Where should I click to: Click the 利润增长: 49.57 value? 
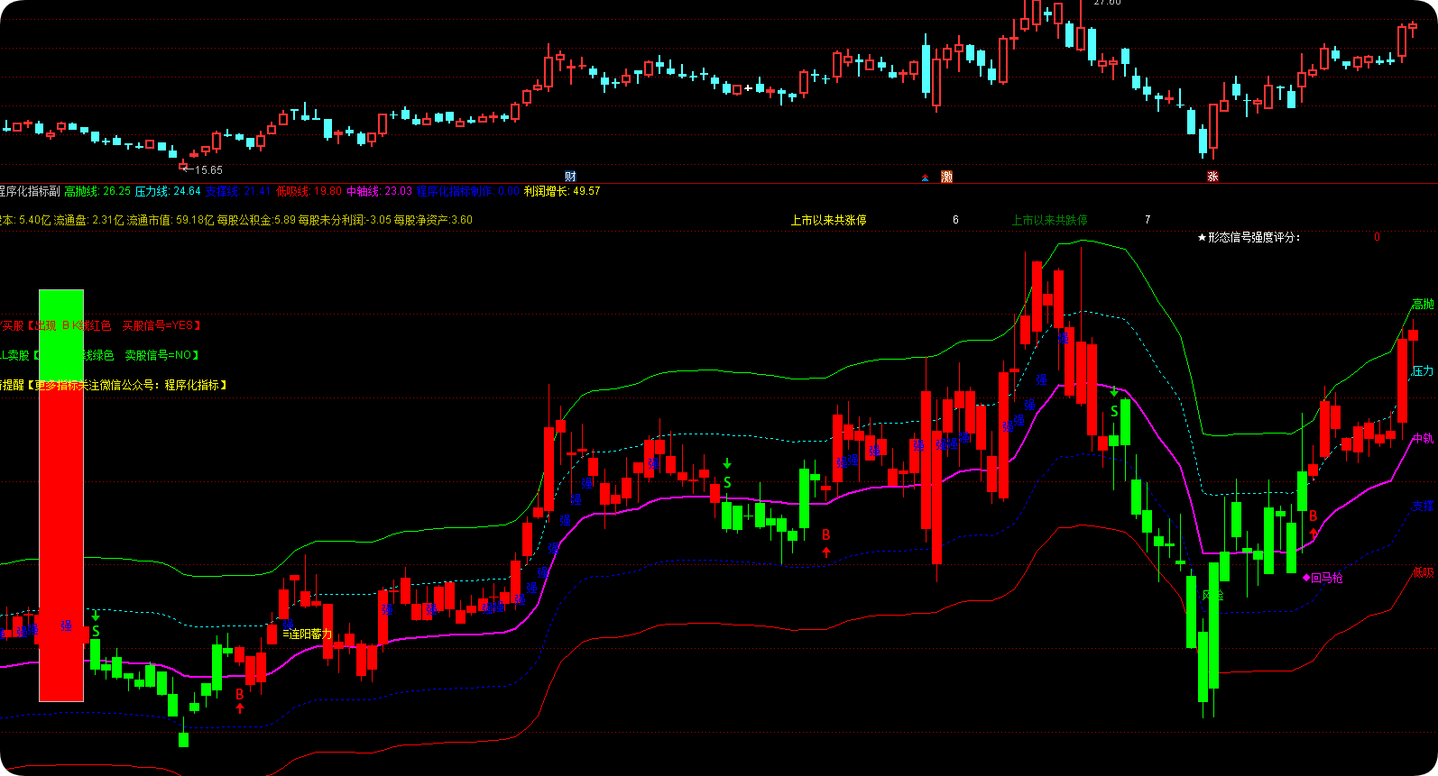pos(562,191)
